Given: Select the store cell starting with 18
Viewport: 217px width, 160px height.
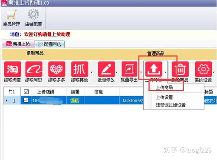Looking at the screenshot, I should click(x=49, y=100).
